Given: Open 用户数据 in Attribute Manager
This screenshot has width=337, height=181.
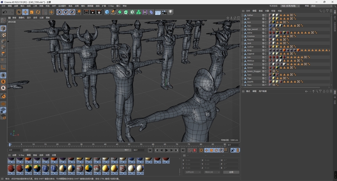Looking at the screenshot, I should 262,91.
